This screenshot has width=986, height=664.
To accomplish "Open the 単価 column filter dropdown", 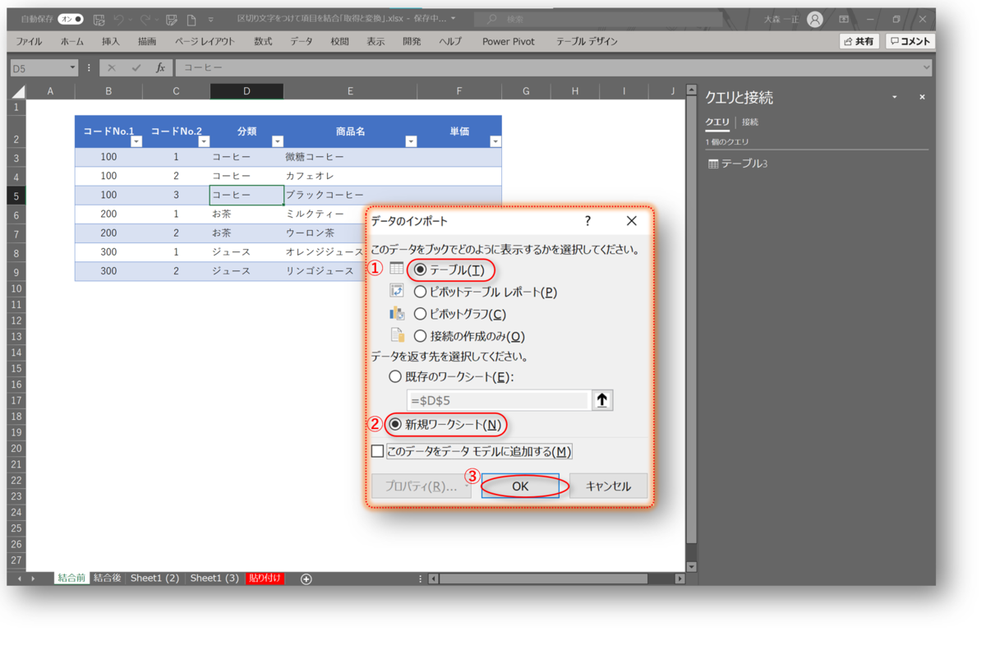I will click(x=495, y=141).
